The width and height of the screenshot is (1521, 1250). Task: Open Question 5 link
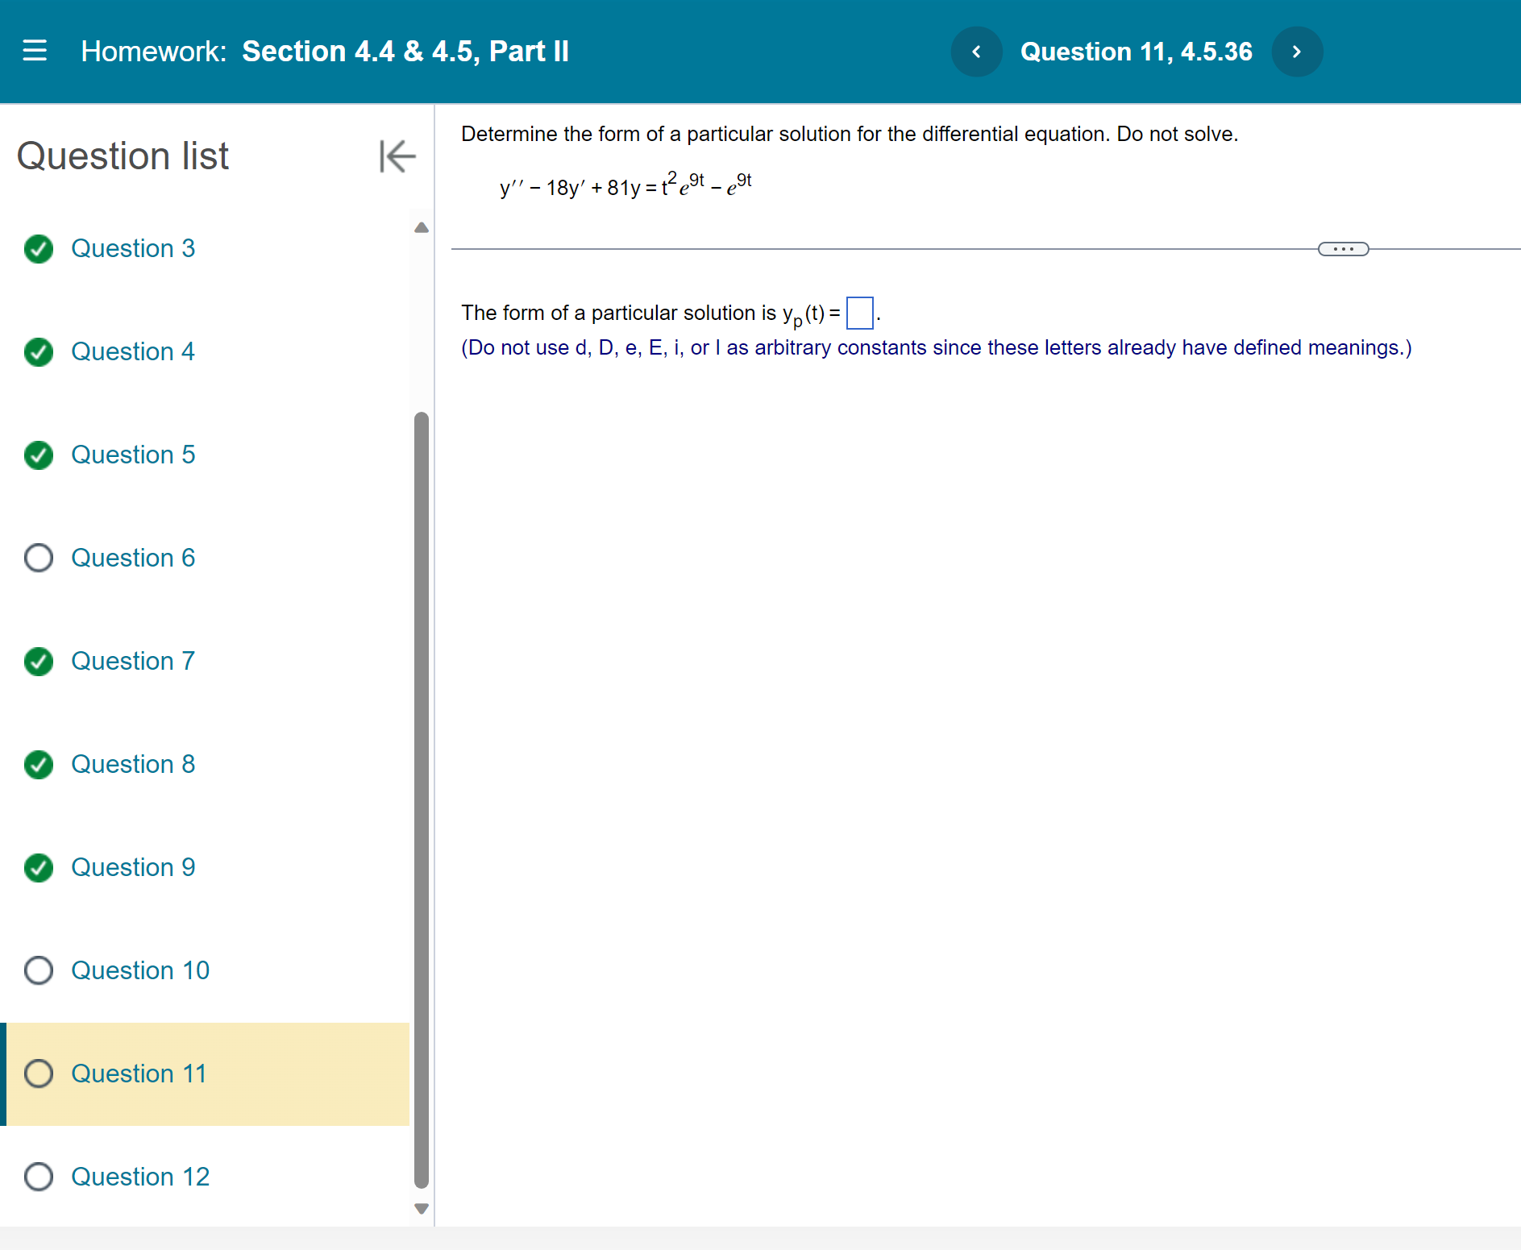pyautogui.click(x=133, y=455)
